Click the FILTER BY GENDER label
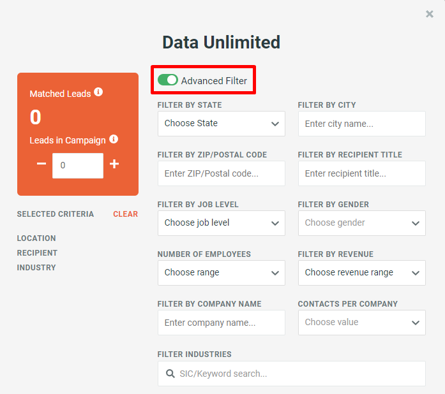This screenshot has width=445, height=394. pos(333,205)
